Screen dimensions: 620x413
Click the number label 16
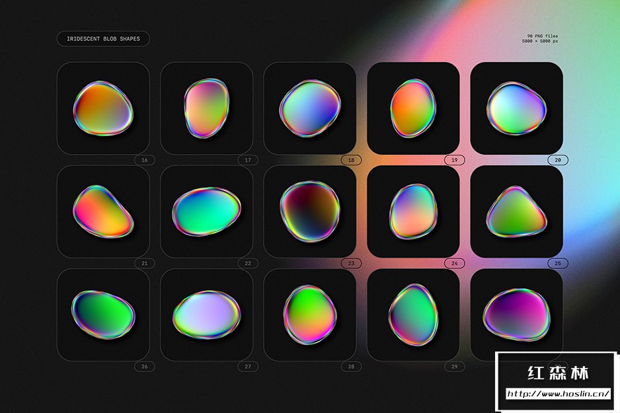pos(144,160)
